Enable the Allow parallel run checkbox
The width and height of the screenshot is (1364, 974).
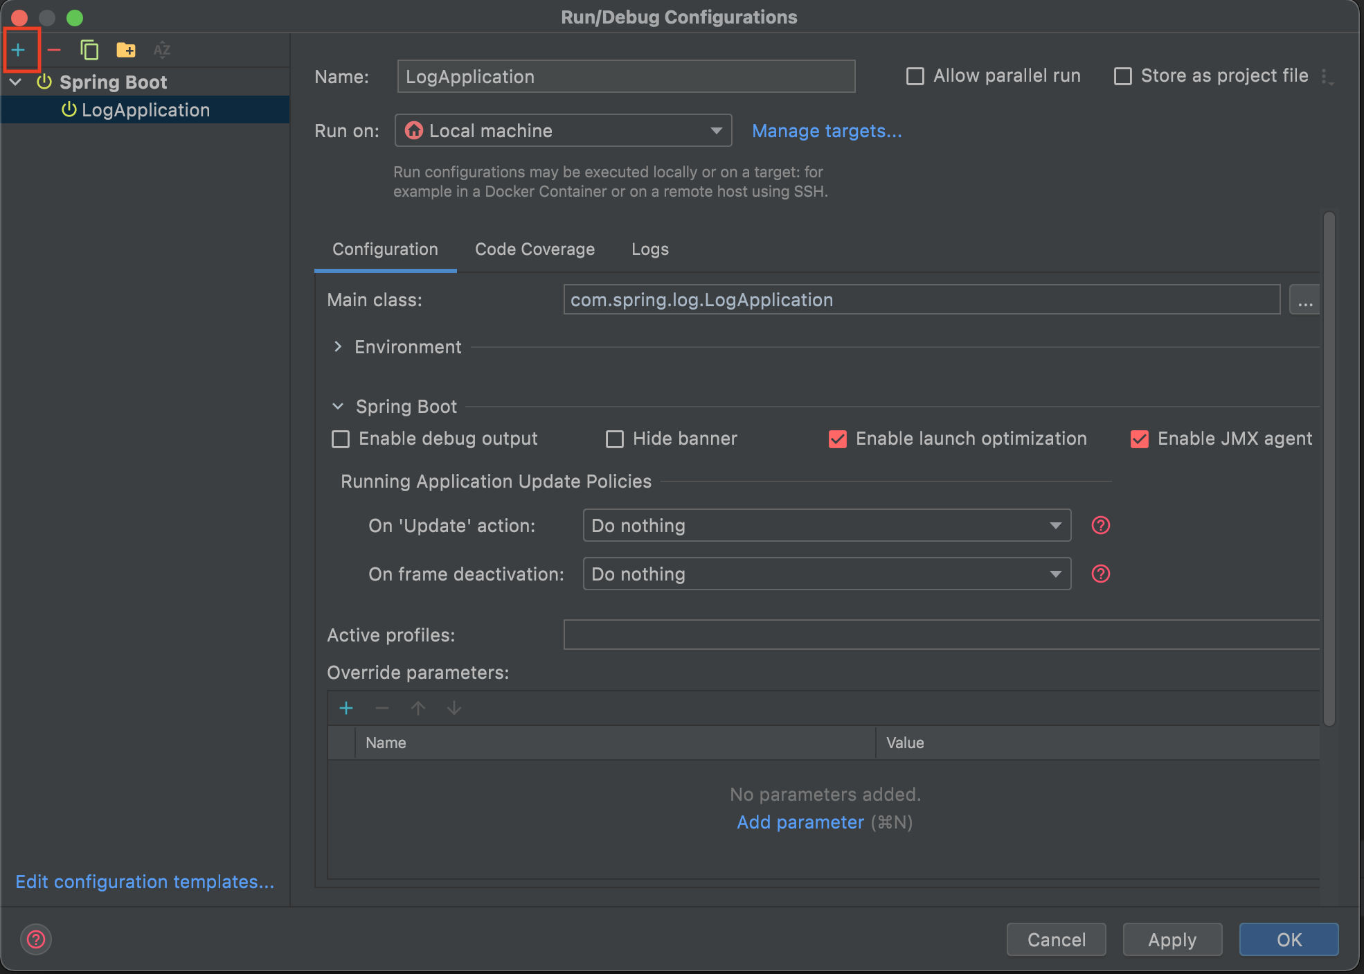(x=915, y=76)
